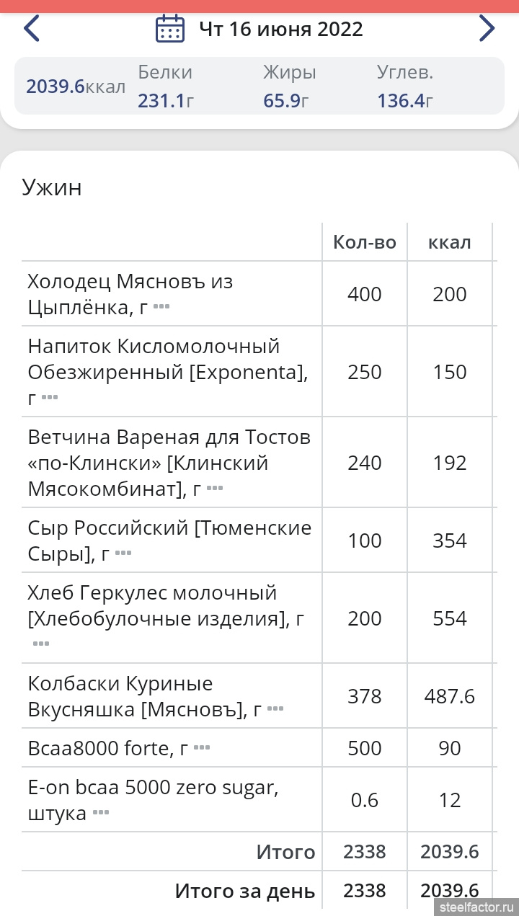Go to next day with right arrow
Viewport: 519px width, 916px height.
click(487, 29)
